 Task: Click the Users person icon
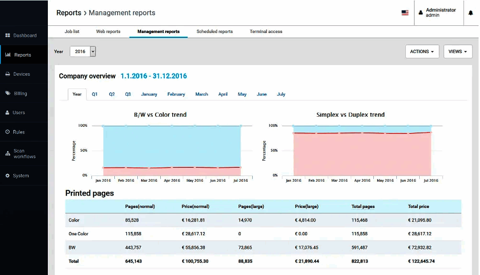coord(8,113)
